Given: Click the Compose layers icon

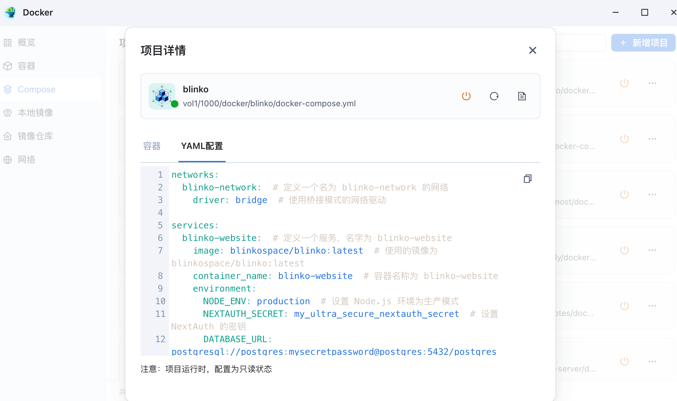Looking at the screenshot, I should coord(8,89).
